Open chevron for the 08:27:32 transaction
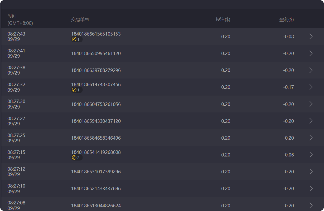The image size is (324, 211). 311,87
